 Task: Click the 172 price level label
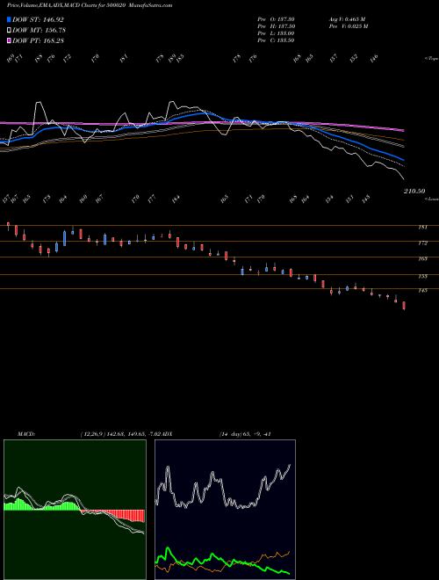[x=422, y=243]
